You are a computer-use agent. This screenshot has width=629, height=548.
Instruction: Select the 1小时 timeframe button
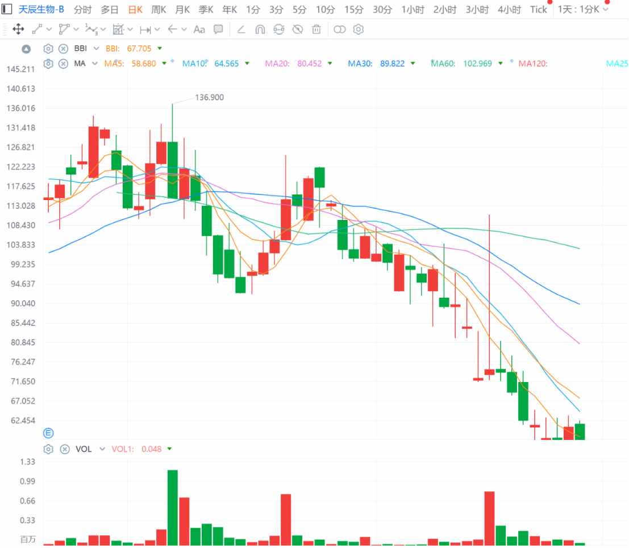[x=413, y=9]
